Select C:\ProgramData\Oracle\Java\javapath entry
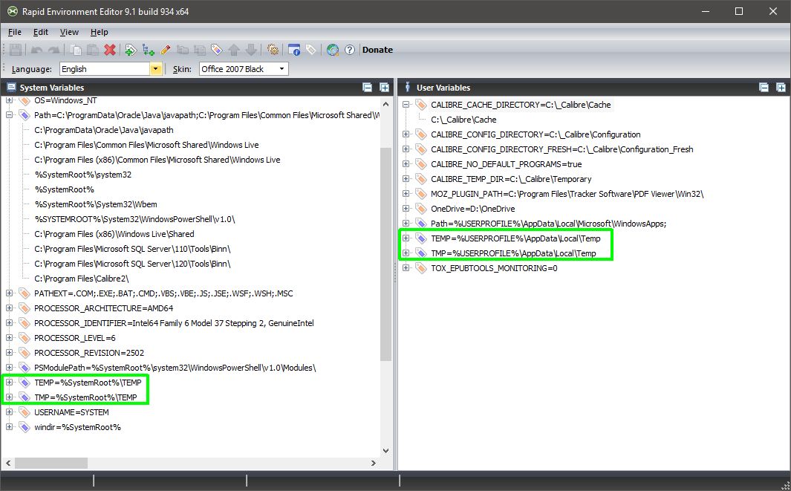 pyautogui.click(x=103, y=130)
